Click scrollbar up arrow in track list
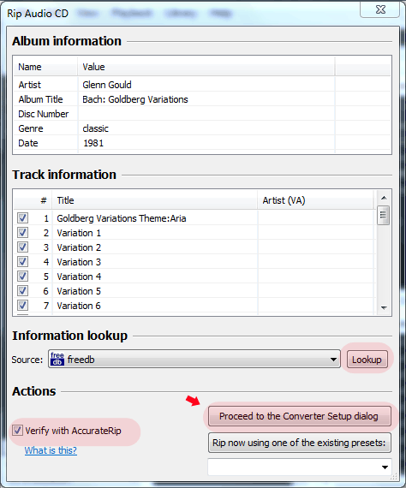 pyautogui.click(x=384, y=198)
